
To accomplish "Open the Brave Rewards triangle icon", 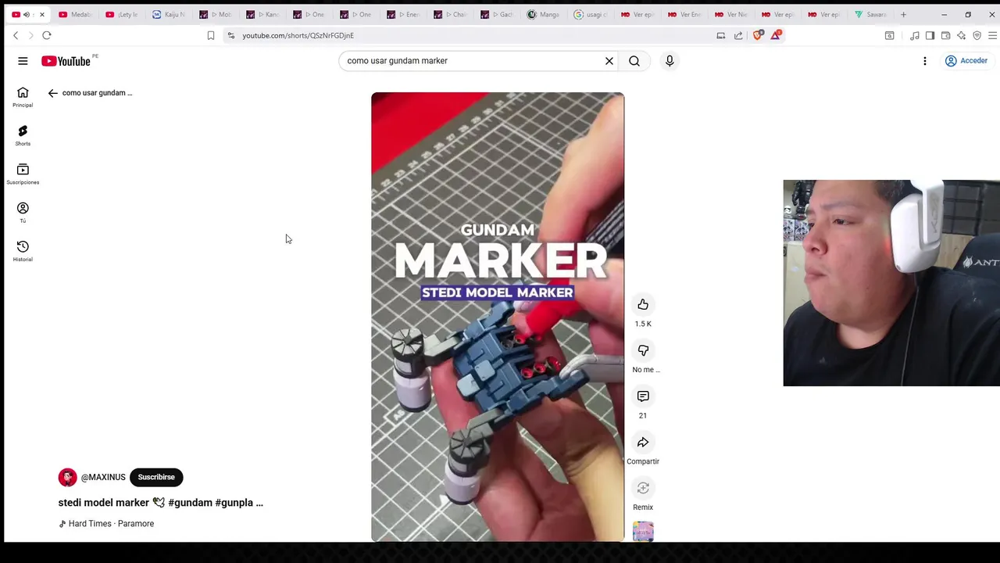I will click(775, 35).
